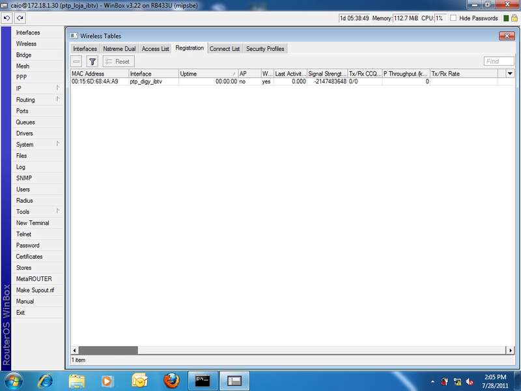Open Password from the sidebar
This screenshot has width=521, height=391.
click(x=27, y=246)
